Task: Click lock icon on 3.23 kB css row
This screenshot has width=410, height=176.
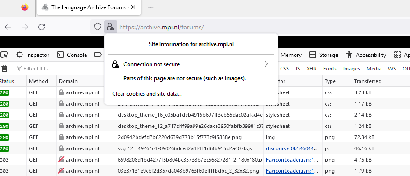Action: coord(61,92)
